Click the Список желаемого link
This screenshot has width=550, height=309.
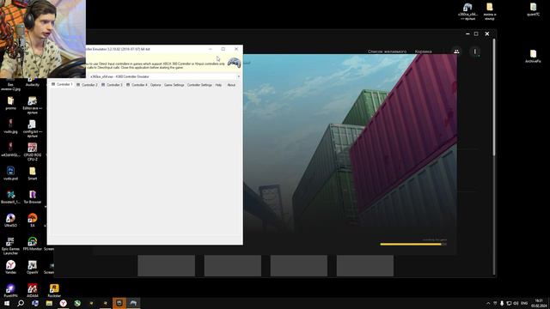pyautogui.click(x=387, y=51)
